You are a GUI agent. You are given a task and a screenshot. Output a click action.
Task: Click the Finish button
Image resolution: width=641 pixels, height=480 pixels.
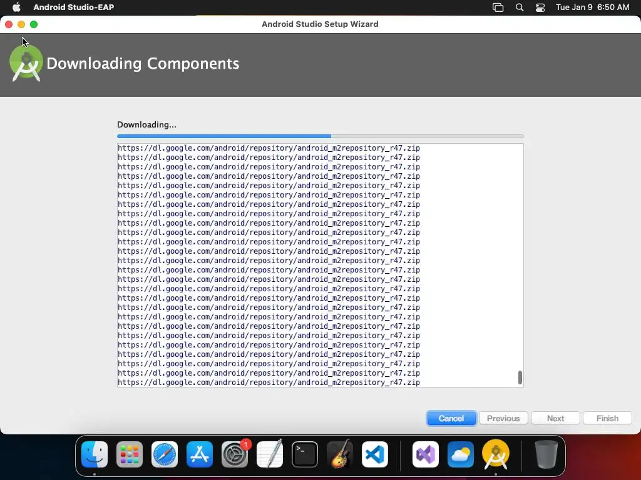point(607,418)
